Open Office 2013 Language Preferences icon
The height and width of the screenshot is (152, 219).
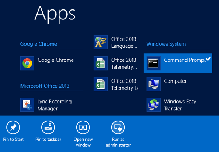[101, 42]
